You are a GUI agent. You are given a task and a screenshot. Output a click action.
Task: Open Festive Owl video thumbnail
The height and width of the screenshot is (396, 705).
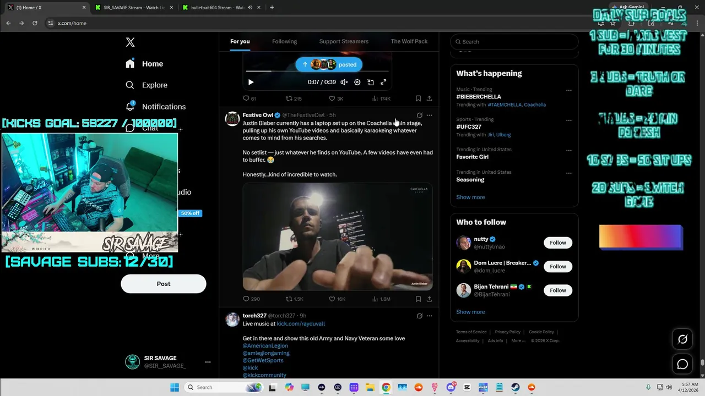338,237
